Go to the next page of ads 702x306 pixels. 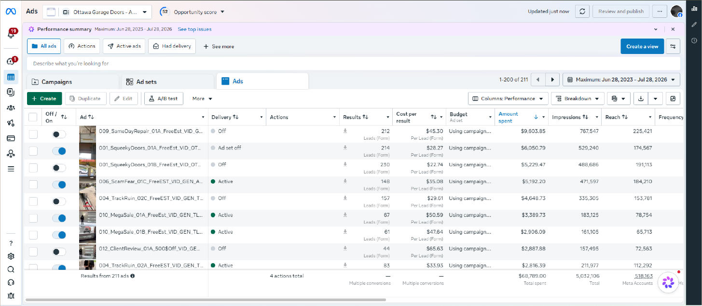pos(553,80)
